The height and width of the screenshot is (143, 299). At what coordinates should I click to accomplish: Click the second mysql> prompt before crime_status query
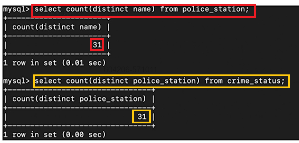(x=17, y=81)
